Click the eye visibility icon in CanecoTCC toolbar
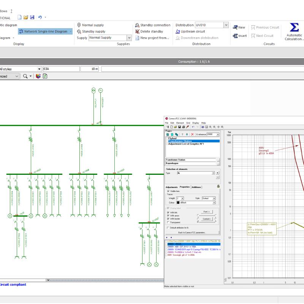 coord(203,127)
